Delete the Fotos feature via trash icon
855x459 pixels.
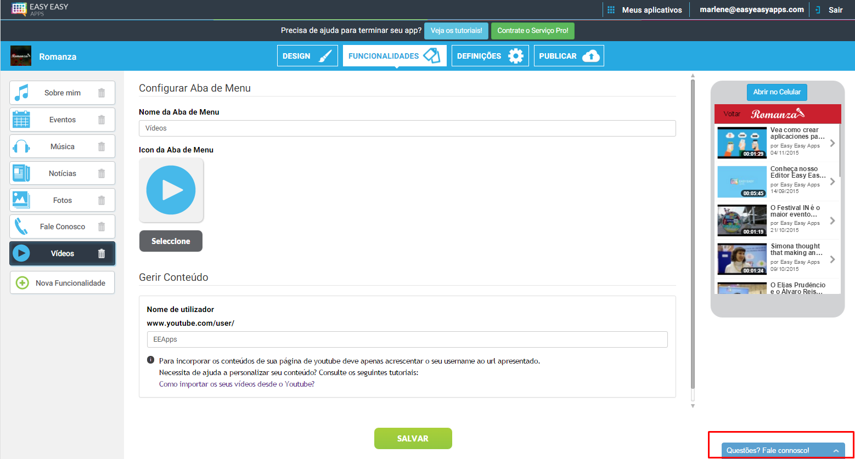(x=102, y=200)
